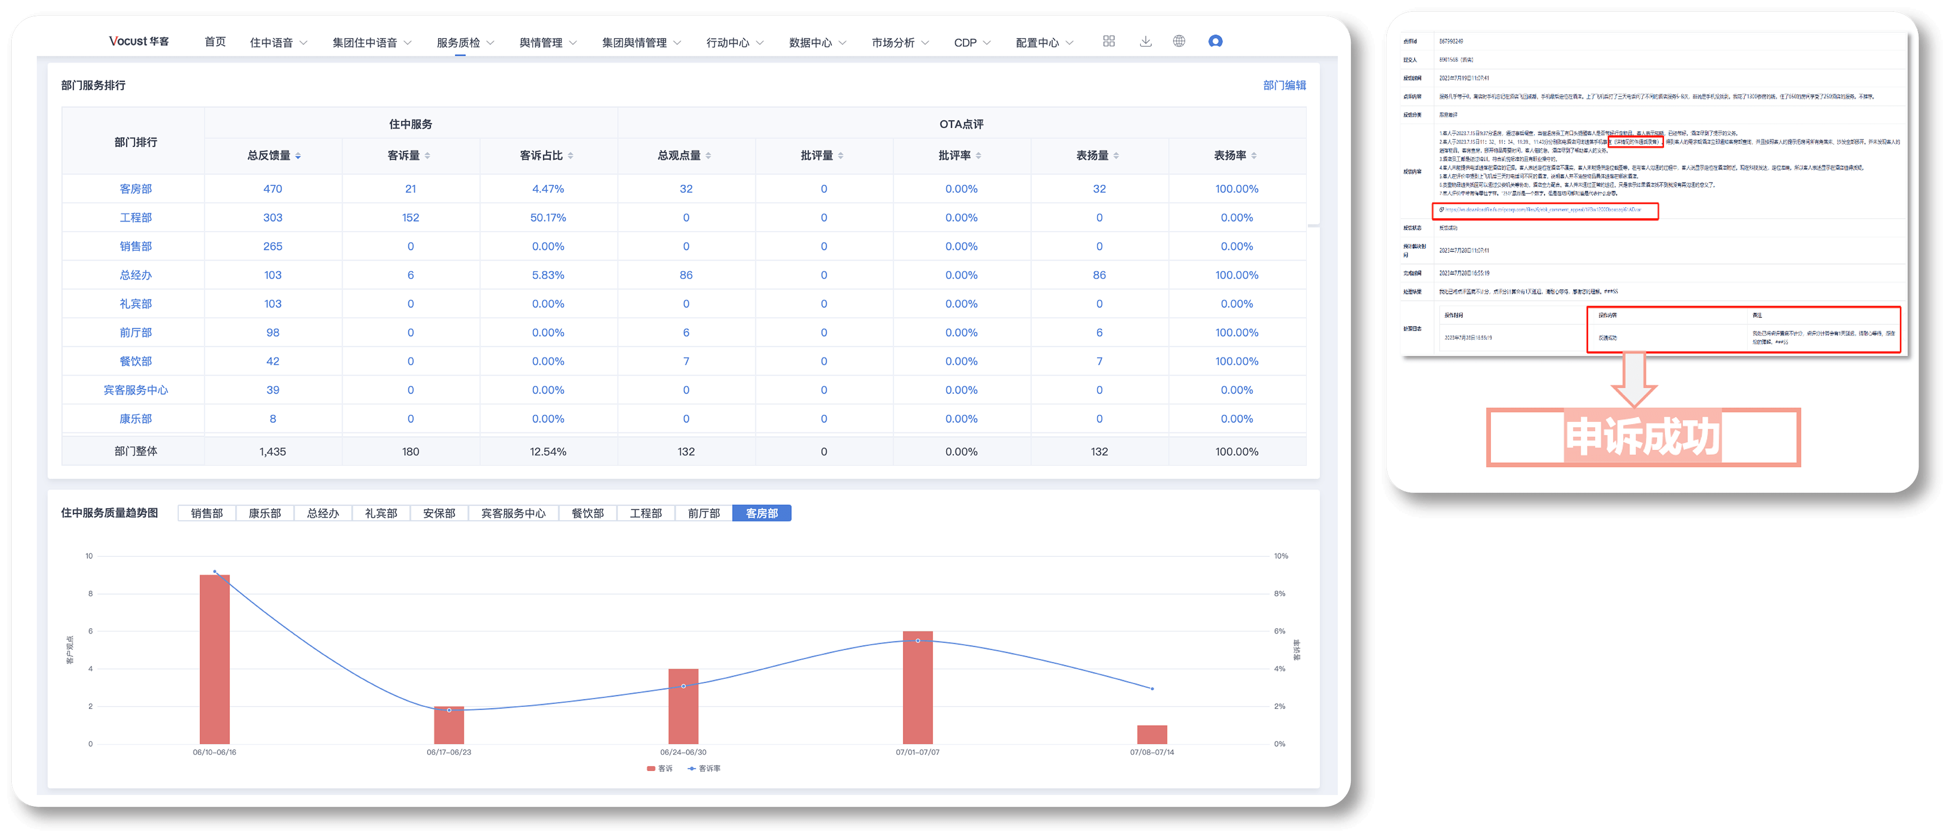Image resolution: width=1950 pixels, height=838 pixels.
Task: Click the 06/10-06/16 complaint bar
Action: click(x=214, y=658)
